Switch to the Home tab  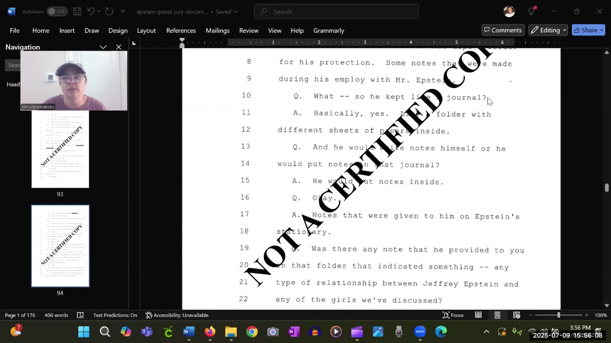[x=41, y=30]
